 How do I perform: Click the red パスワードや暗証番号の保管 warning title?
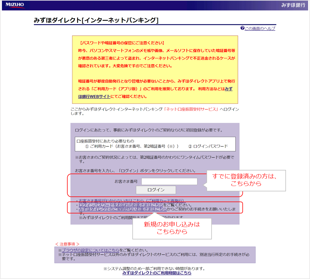(x=122, y=43)
